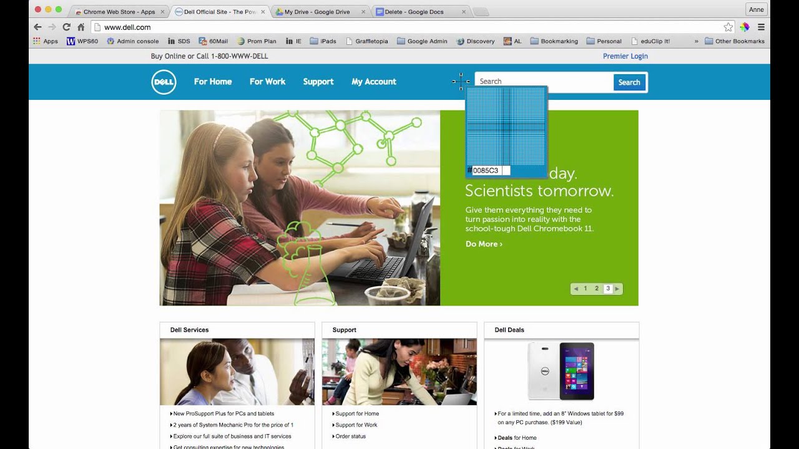Screen dimensions: 799x449
Task: Click the Dell site Search field
Action: coord(544,82)
